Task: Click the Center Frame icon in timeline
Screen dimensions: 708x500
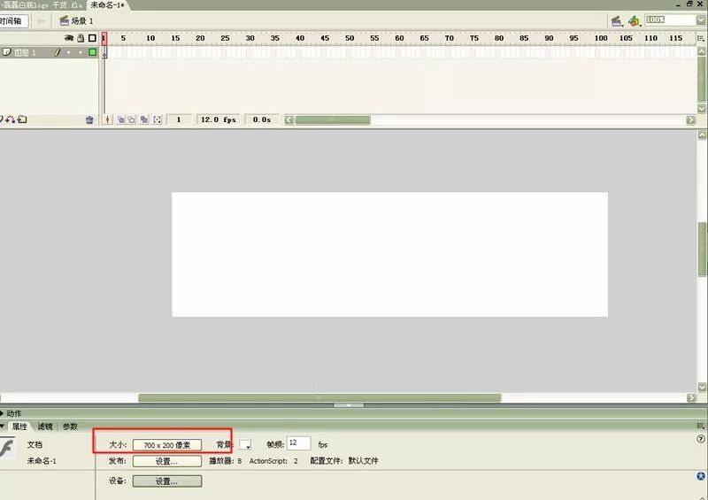Action: click(x=109, y=119)
